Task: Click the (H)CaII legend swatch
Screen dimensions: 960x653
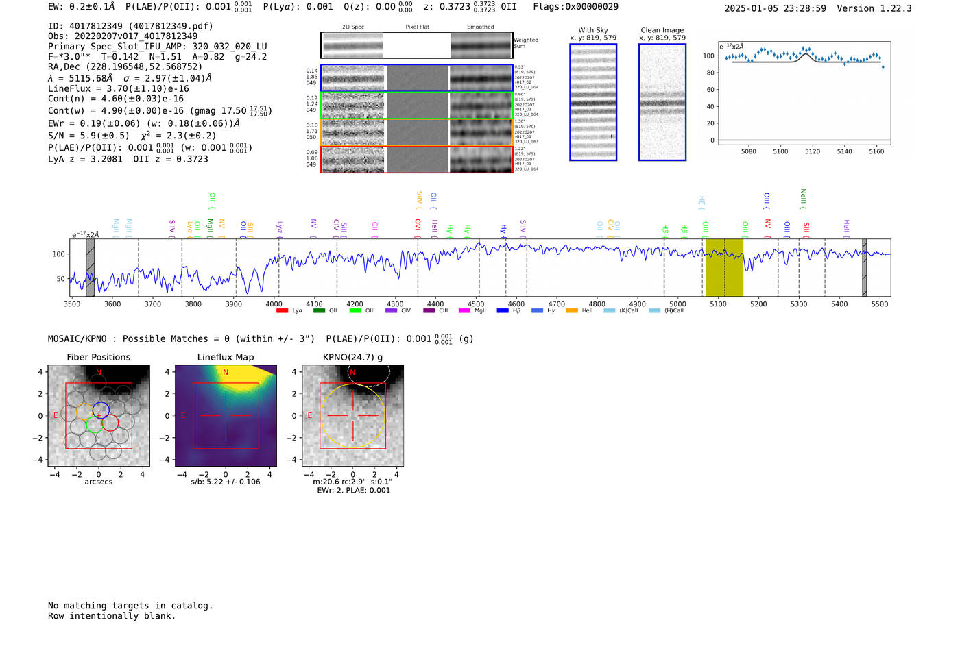Action: 654,311
